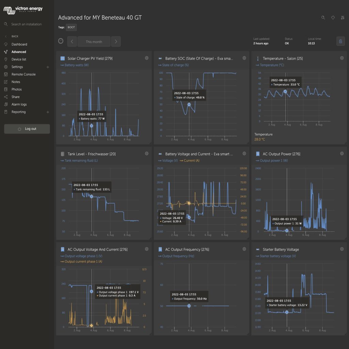The width and height of the screenshot is (349, 349).
Task: Expand the Settings menu with plus icon
Action: 48,67
